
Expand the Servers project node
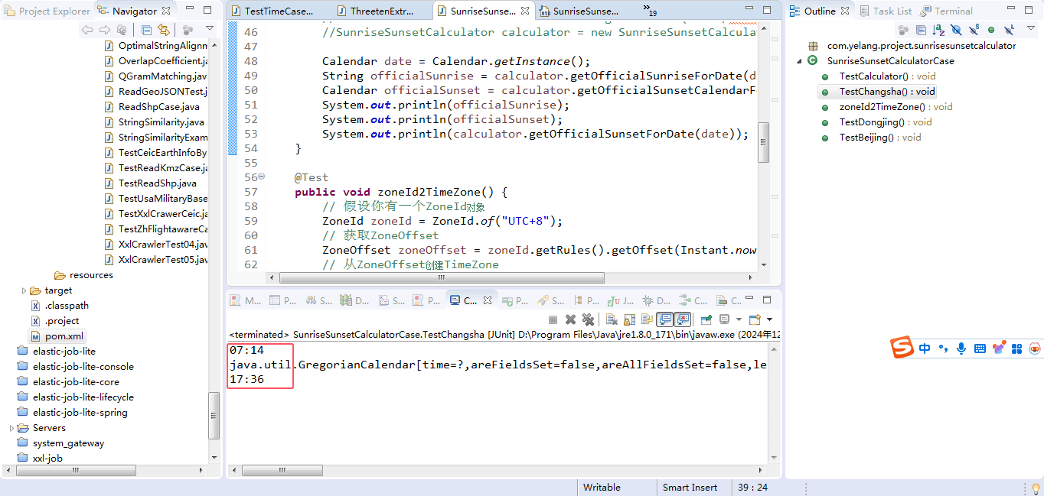pyautogui.click(x=11, y=428)
